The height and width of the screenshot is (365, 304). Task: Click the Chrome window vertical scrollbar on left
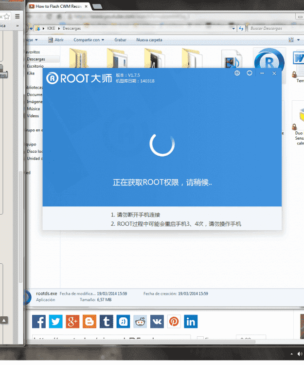[20, 227]
